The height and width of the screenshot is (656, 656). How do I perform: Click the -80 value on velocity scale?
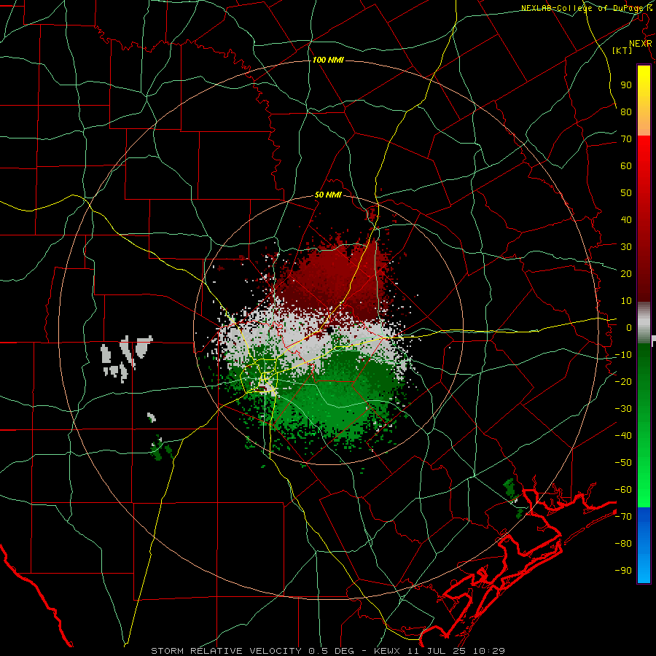623,544
